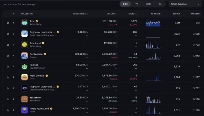Click verified badge next to Pixels Farm Land
This screenshot has width=204, height=116.
click(51, 108)
